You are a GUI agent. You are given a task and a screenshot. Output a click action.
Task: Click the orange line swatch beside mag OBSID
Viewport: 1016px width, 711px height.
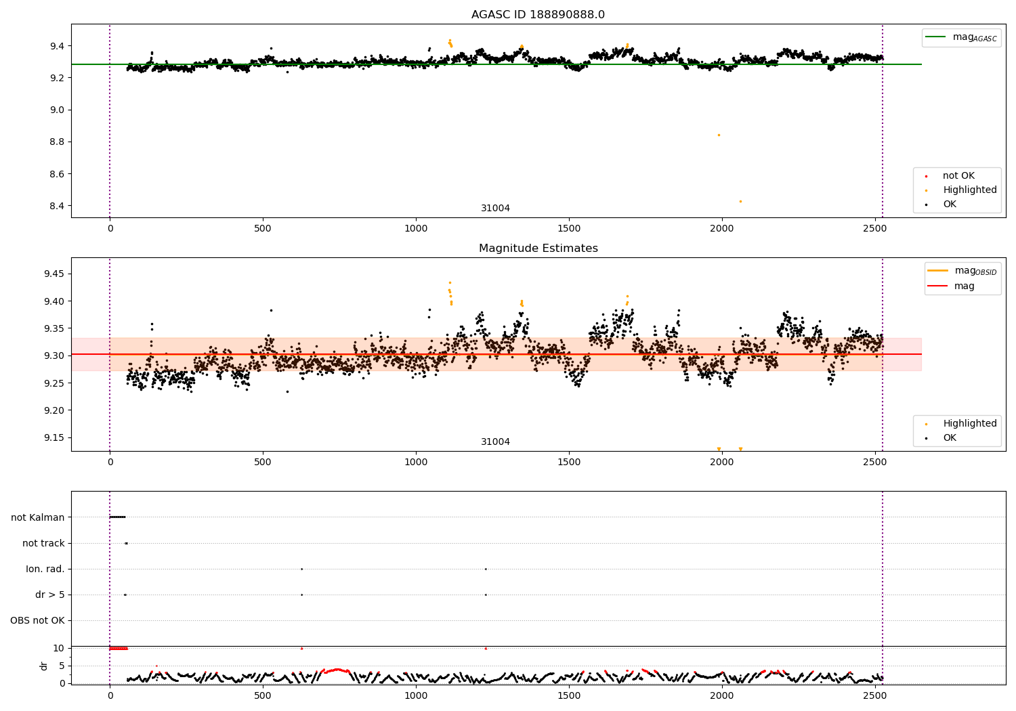coord(938,271)
